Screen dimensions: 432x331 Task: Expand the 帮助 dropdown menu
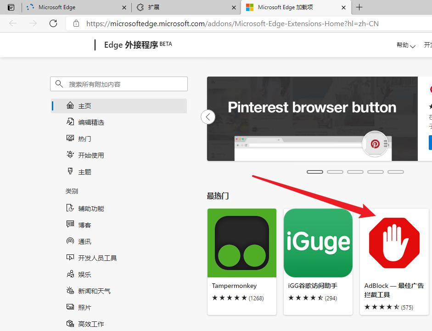point(406,45)
